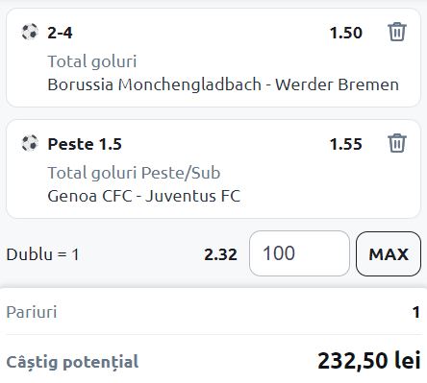This screenshot has width=427, height=383.
Task: Click the football icon beside 2-4
Action: (30, 32)
